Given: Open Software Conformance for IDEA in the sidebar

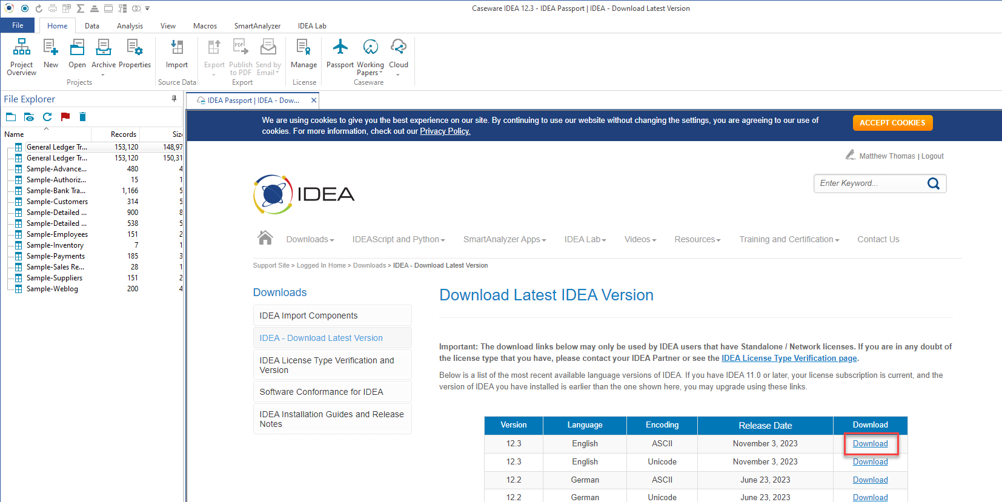Looking at the screenshot, I should click(332, 392).
